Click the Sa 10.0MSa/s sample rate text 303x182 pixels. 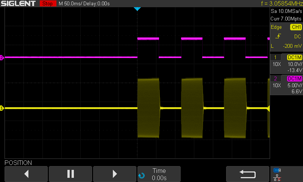(286, 11)
